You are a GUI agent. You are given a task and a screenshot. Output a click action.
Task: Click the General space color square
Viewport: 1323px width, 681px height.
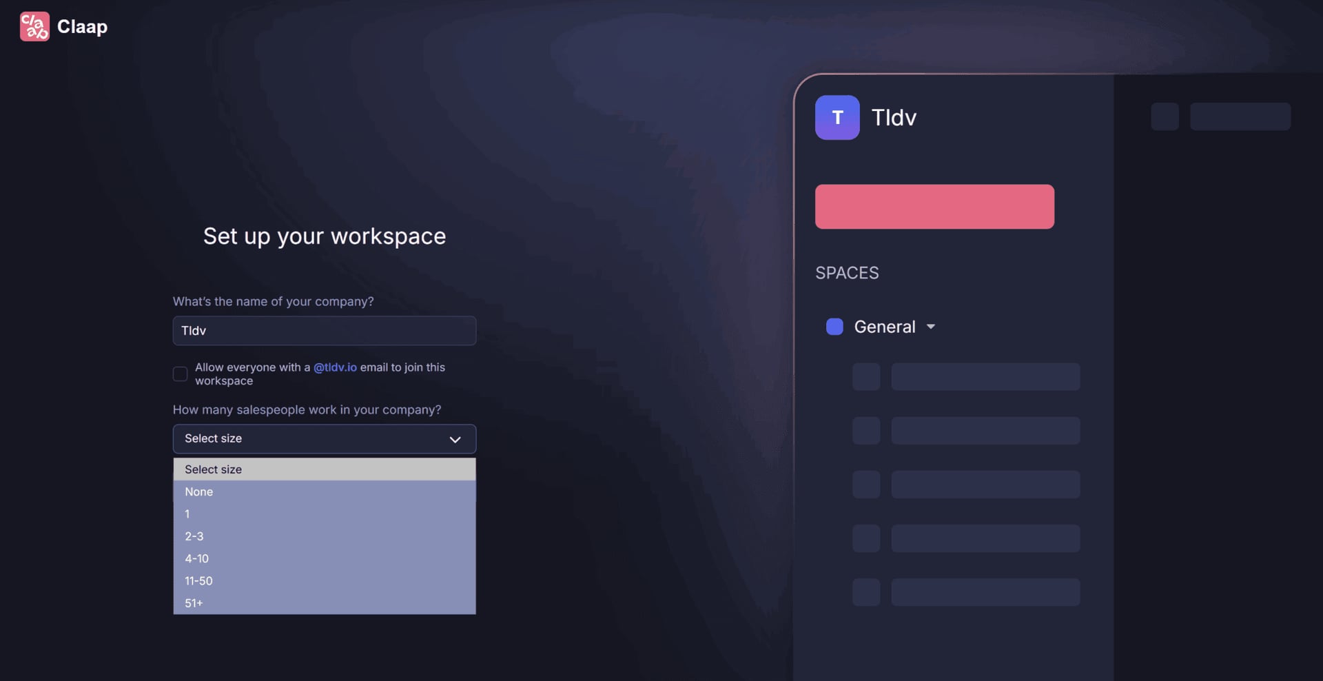click(x=834, y=327)
